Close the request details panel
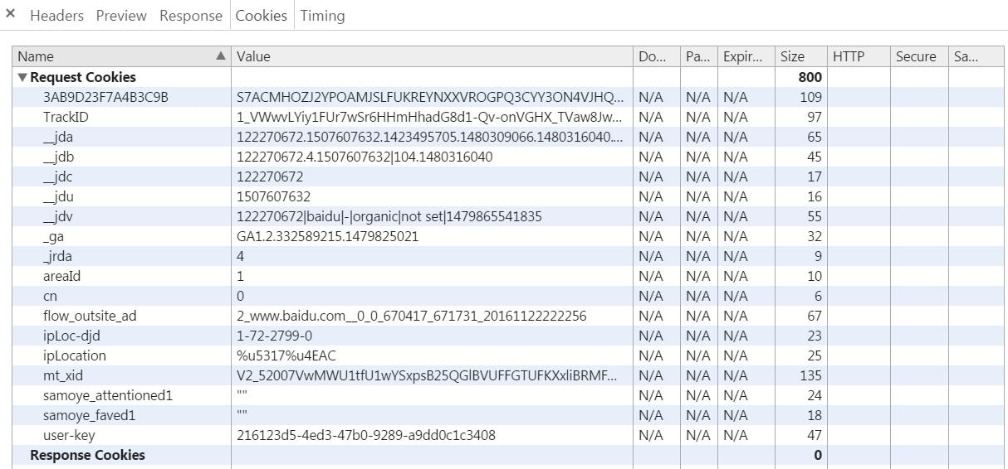Image resolution: width=1008 pixels, height=469 pixels. coord(11,14)
